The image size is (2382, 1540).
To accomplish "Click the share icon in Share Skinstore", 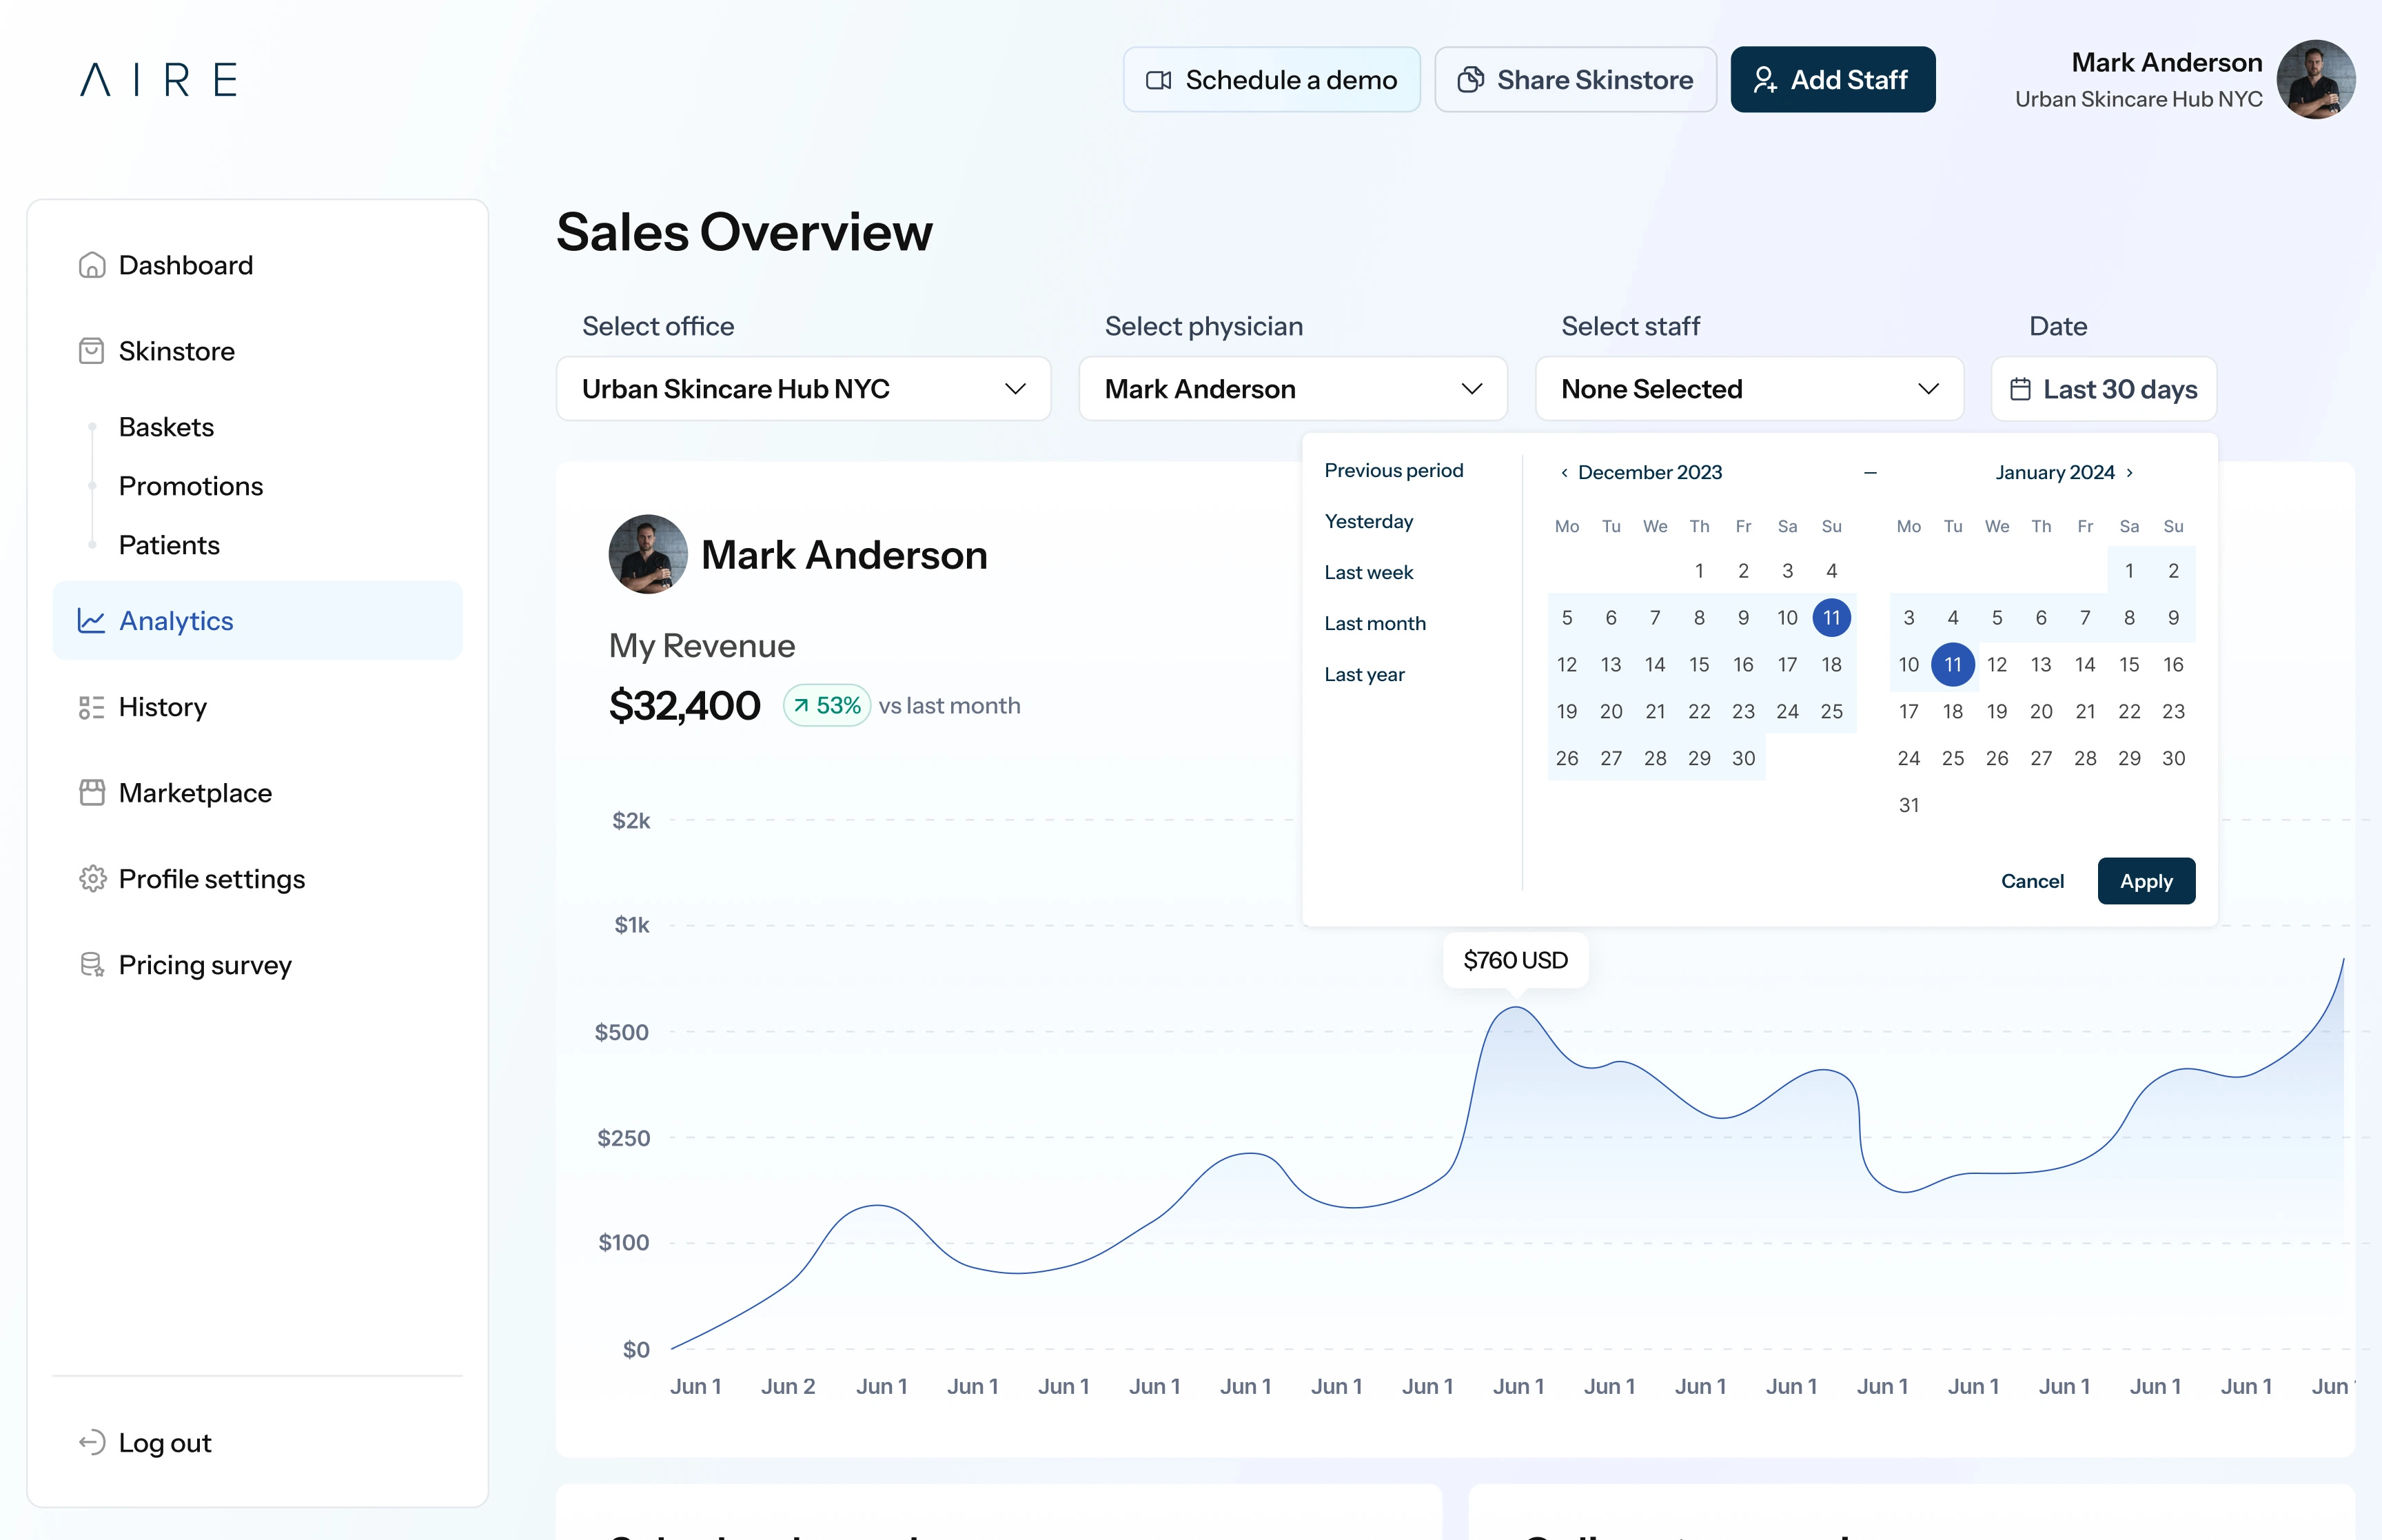I will tap(1470, 80).
